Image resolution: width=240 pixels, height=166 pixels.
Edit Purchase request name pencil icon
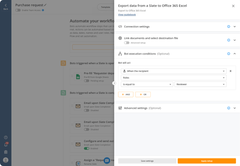pyautogui.click(x=45, y=5)
